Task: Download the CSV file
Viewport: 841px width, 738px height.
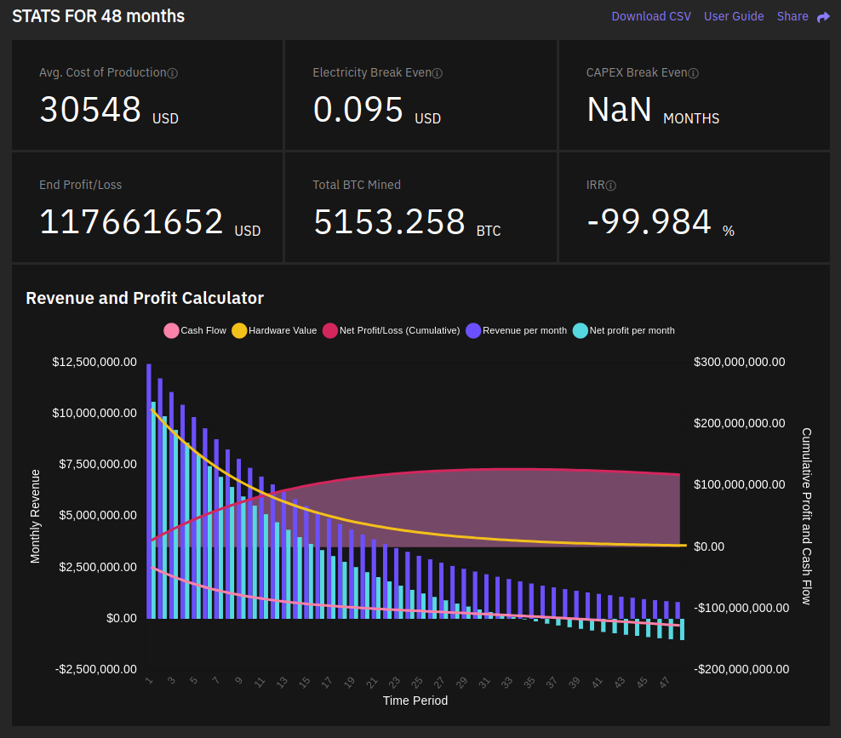Action: pyautogui.click(x=651, y=16)
